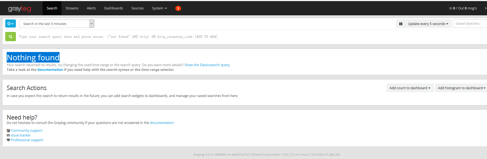Click the Search Actions heading

[27, 88]
